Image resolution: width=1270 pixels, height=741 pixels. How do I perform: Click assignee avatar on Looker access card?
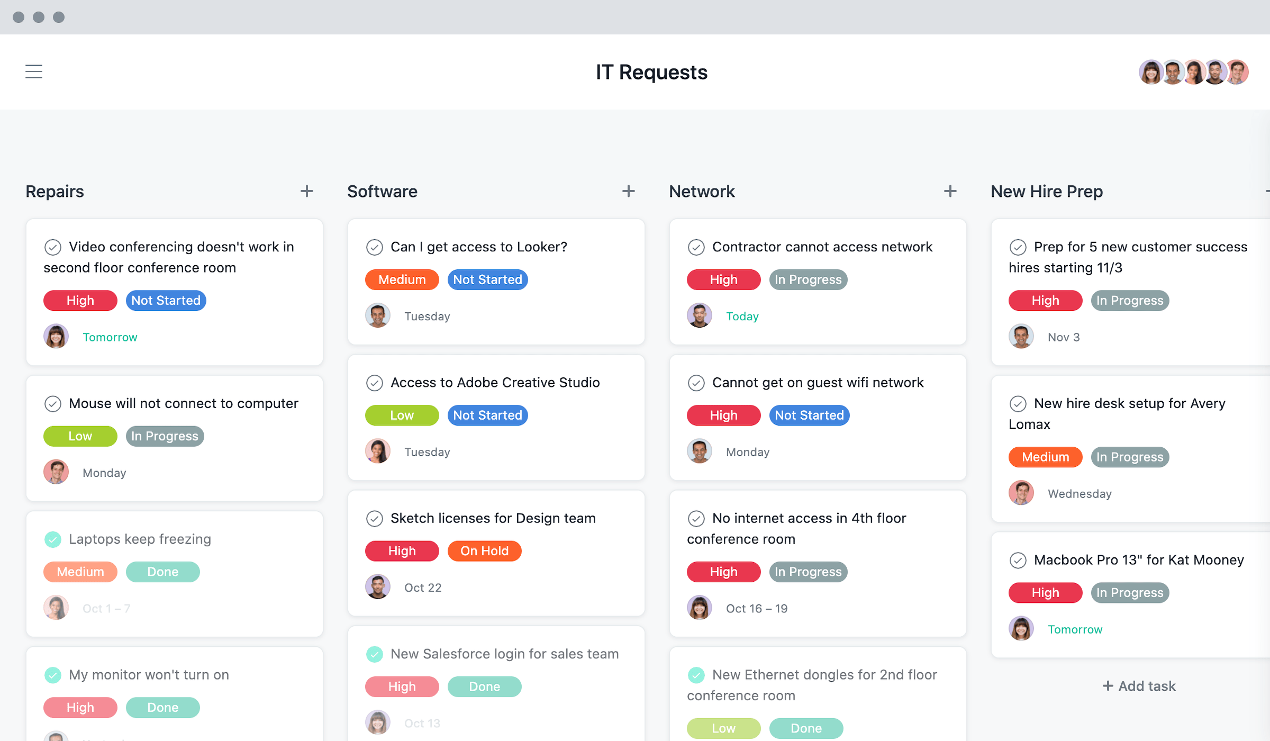pyautogui.click(x=378, y=316)
